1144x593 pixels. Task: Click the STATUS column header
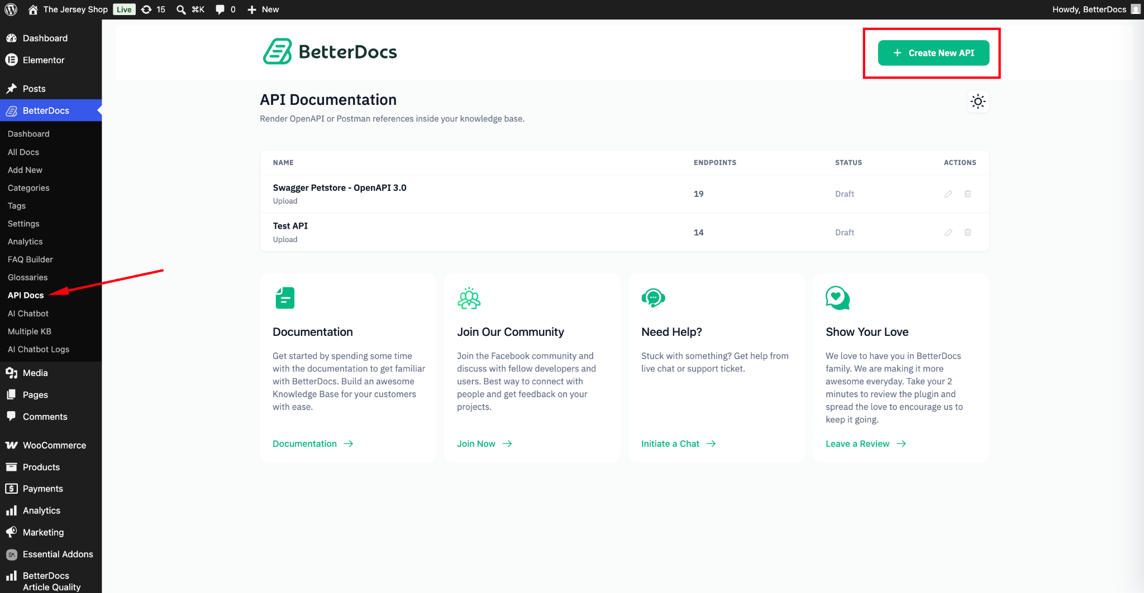849,163
